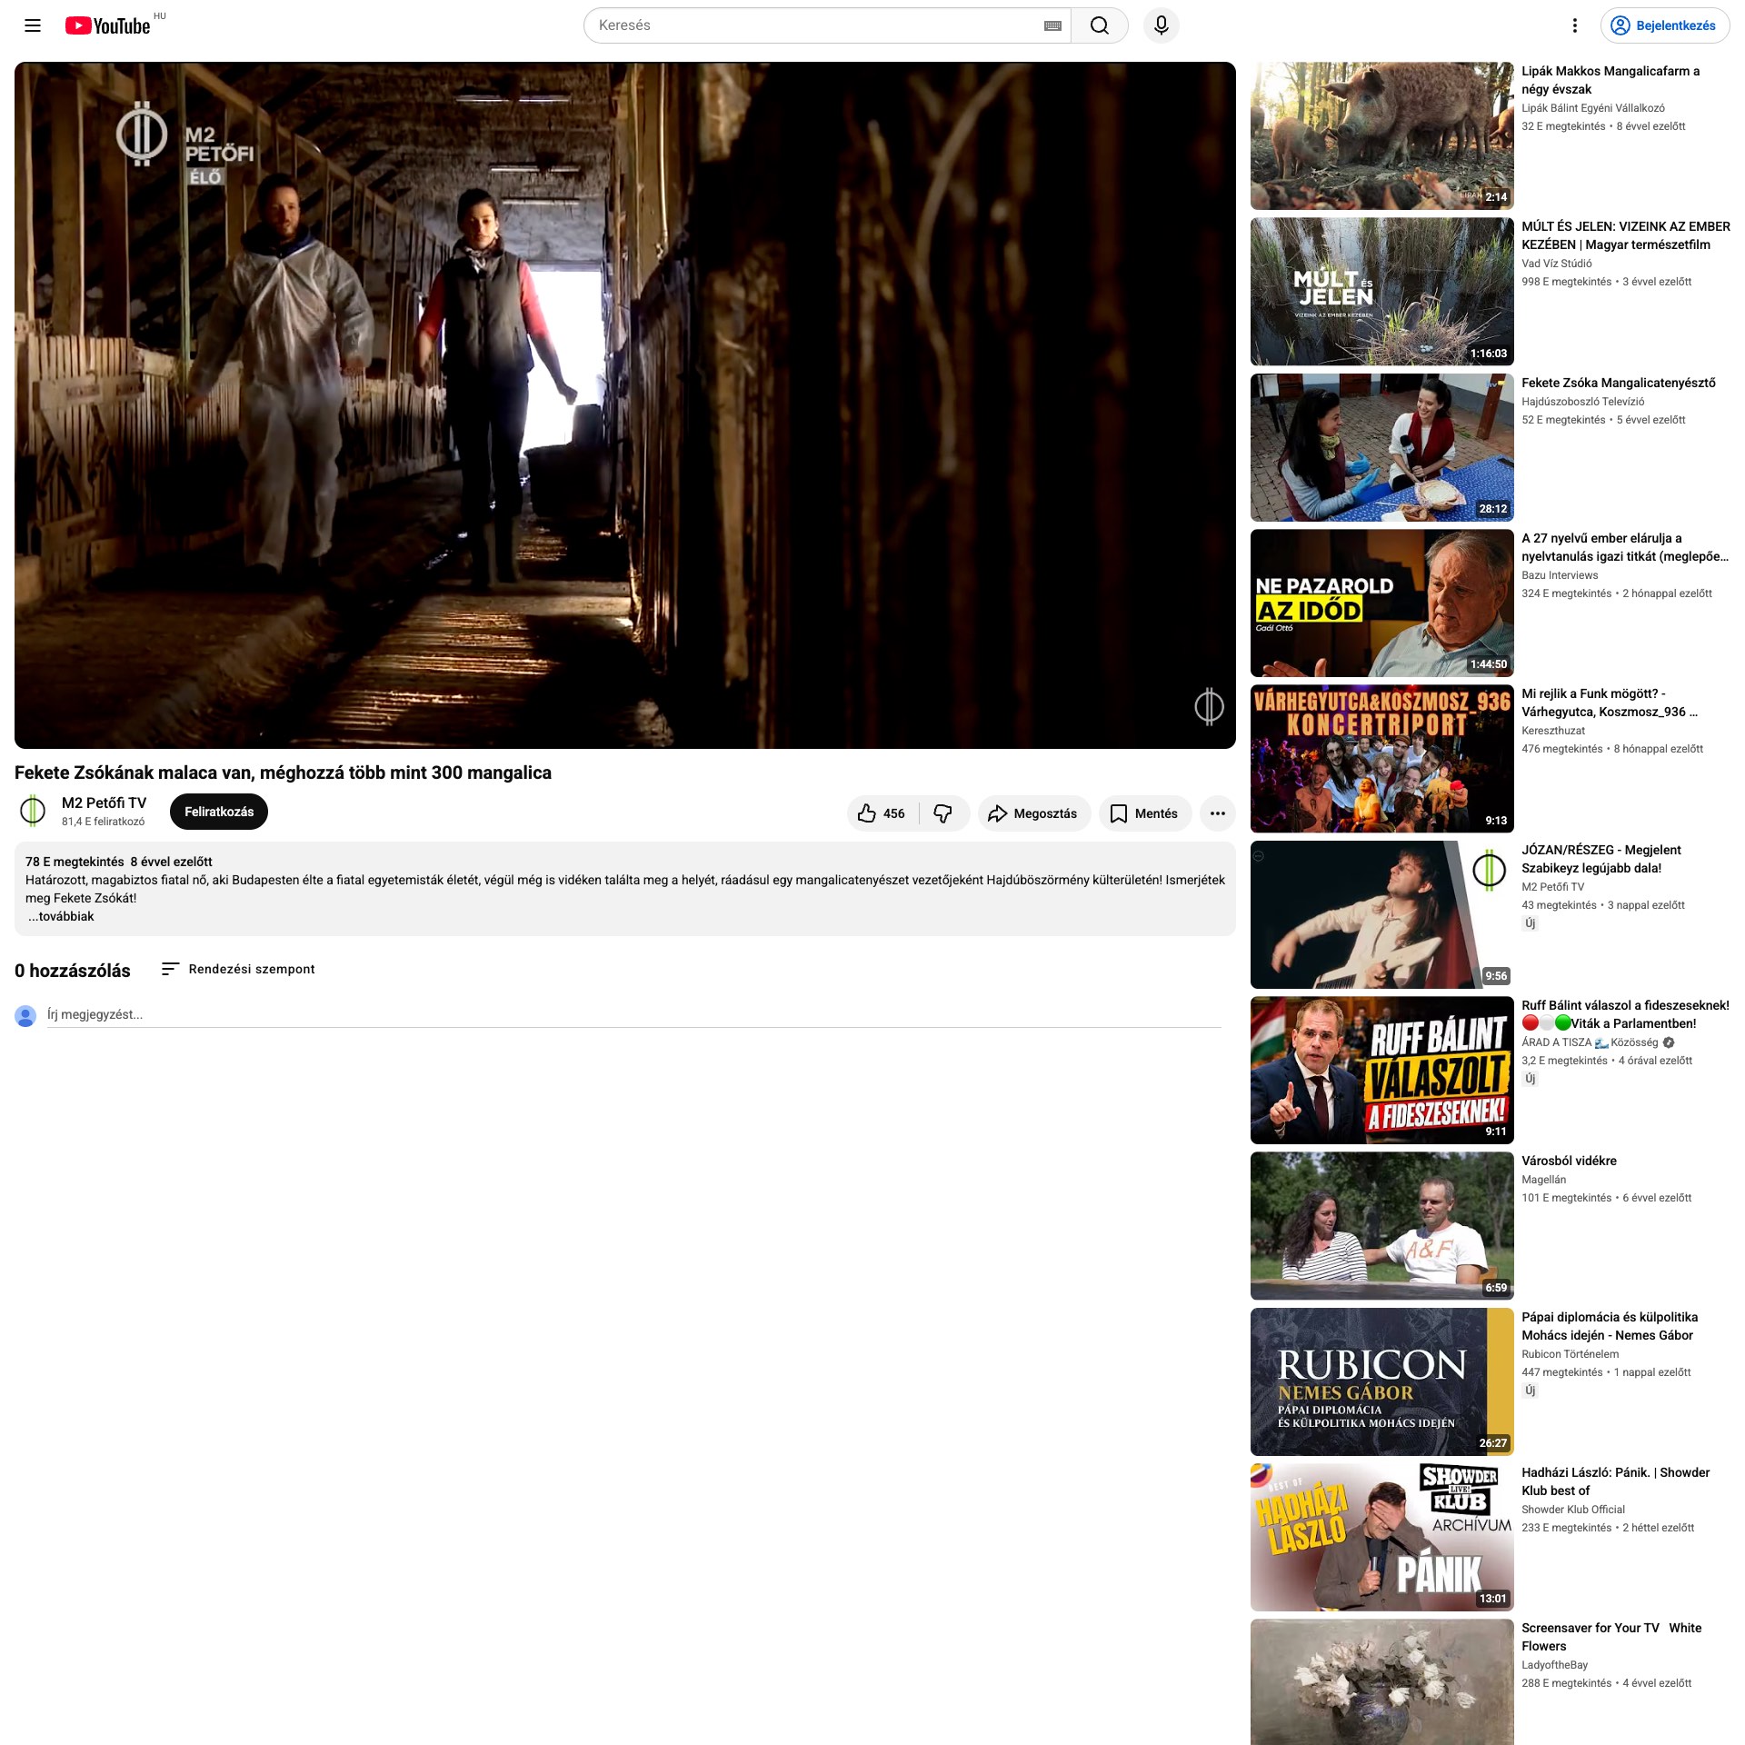Sign in with Bejelentkezés button

pyautogui.click(x=1665, y=25)
